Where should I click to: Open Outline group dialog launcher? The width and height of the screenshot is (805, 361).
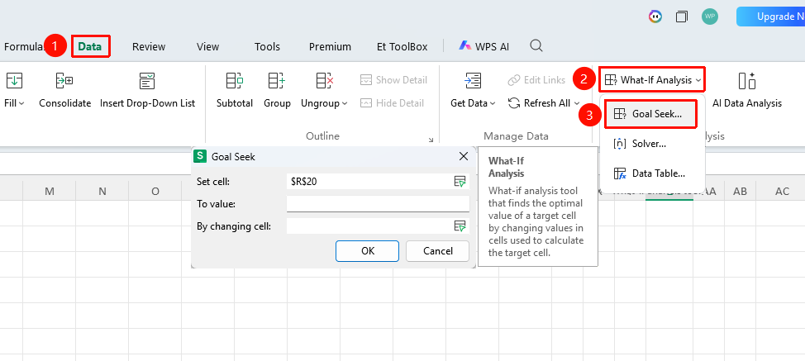431,139
